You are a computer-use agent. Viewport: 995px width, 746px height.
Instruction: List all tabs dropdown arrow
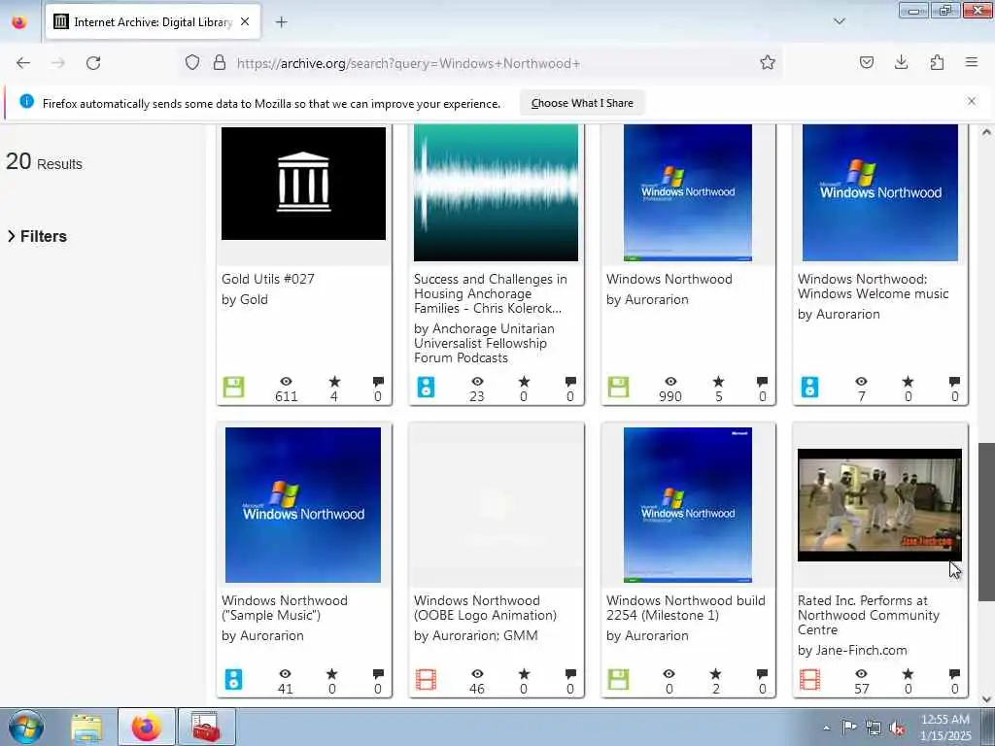click(840, 21)
